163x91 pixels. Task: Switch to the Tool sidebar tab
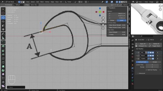pyautogui.click(x=129, y=14)
